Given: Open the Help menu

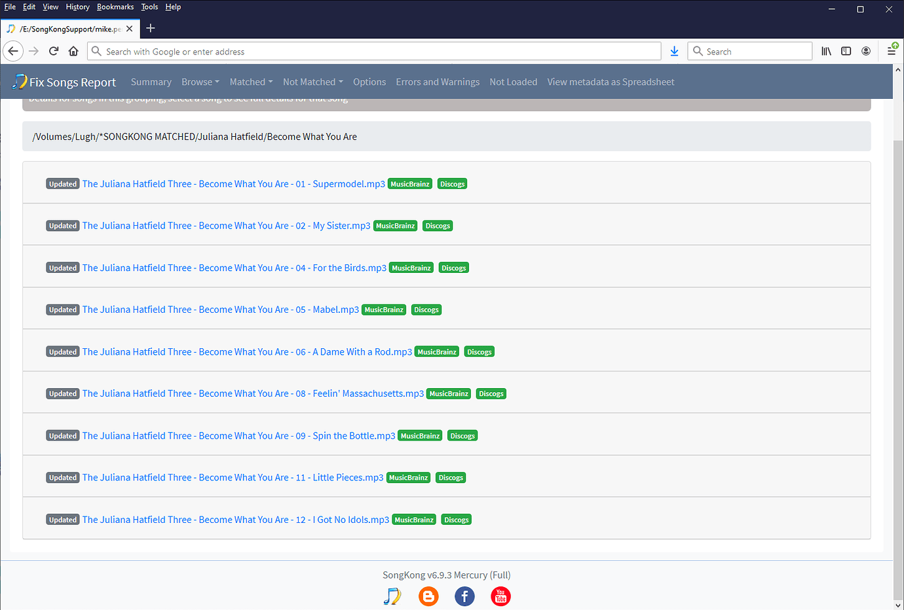Looking at the screenshot, I should 173,7.
